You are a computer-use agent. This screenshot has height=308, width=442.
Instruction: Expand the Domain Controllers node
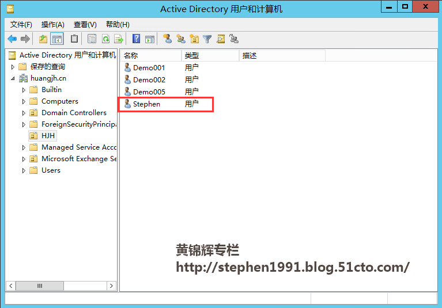24,113
